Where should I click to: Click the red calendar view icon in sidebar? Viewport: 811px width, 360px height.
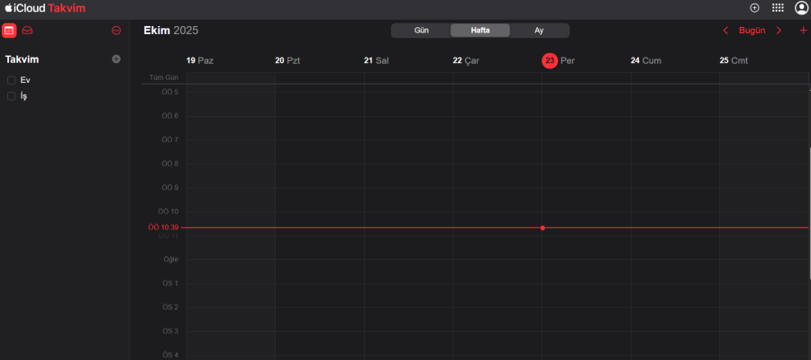9,31
